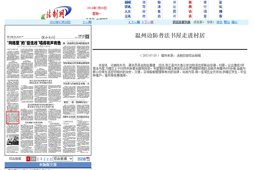Open 论坛博客 navigation column

221,9
